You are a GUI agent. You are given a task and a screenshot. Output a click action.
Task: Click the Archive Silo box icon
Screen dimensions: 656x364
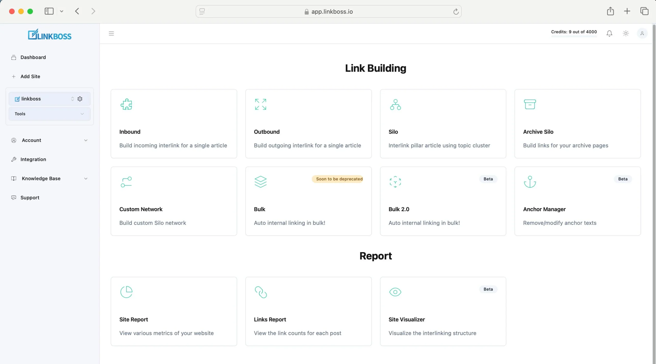(x=530, y=104)
